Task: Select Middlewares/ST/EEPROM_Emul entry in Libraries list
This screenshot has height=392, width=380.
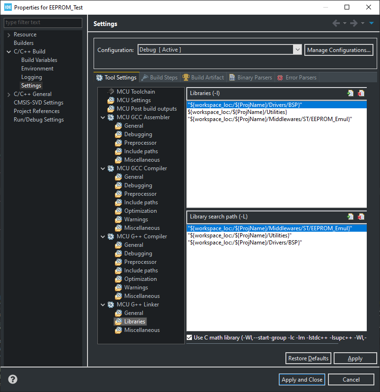Action: pyautogui.click(x=276, y=119)
